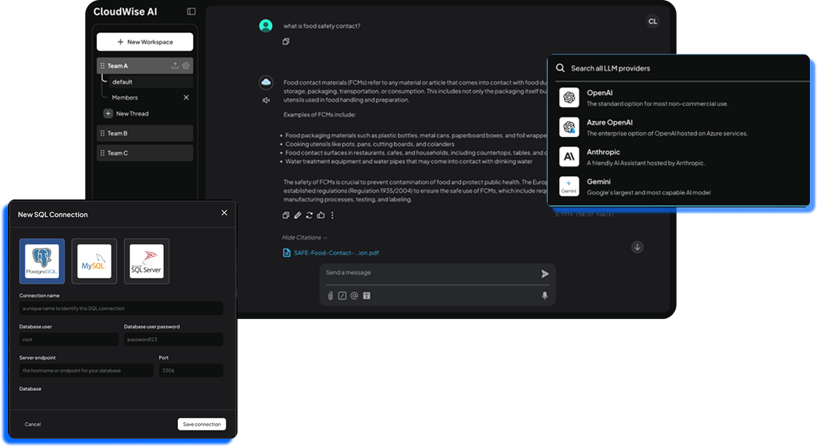Screen dimensions: 818x447
Task: Click the Gemini provider logo
Action: pos(569,186)
